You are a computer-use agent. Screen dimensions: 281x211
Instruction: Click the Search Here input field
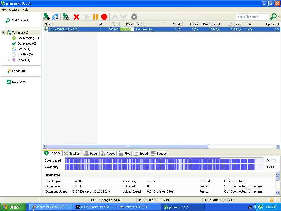(x=252, y=17)
